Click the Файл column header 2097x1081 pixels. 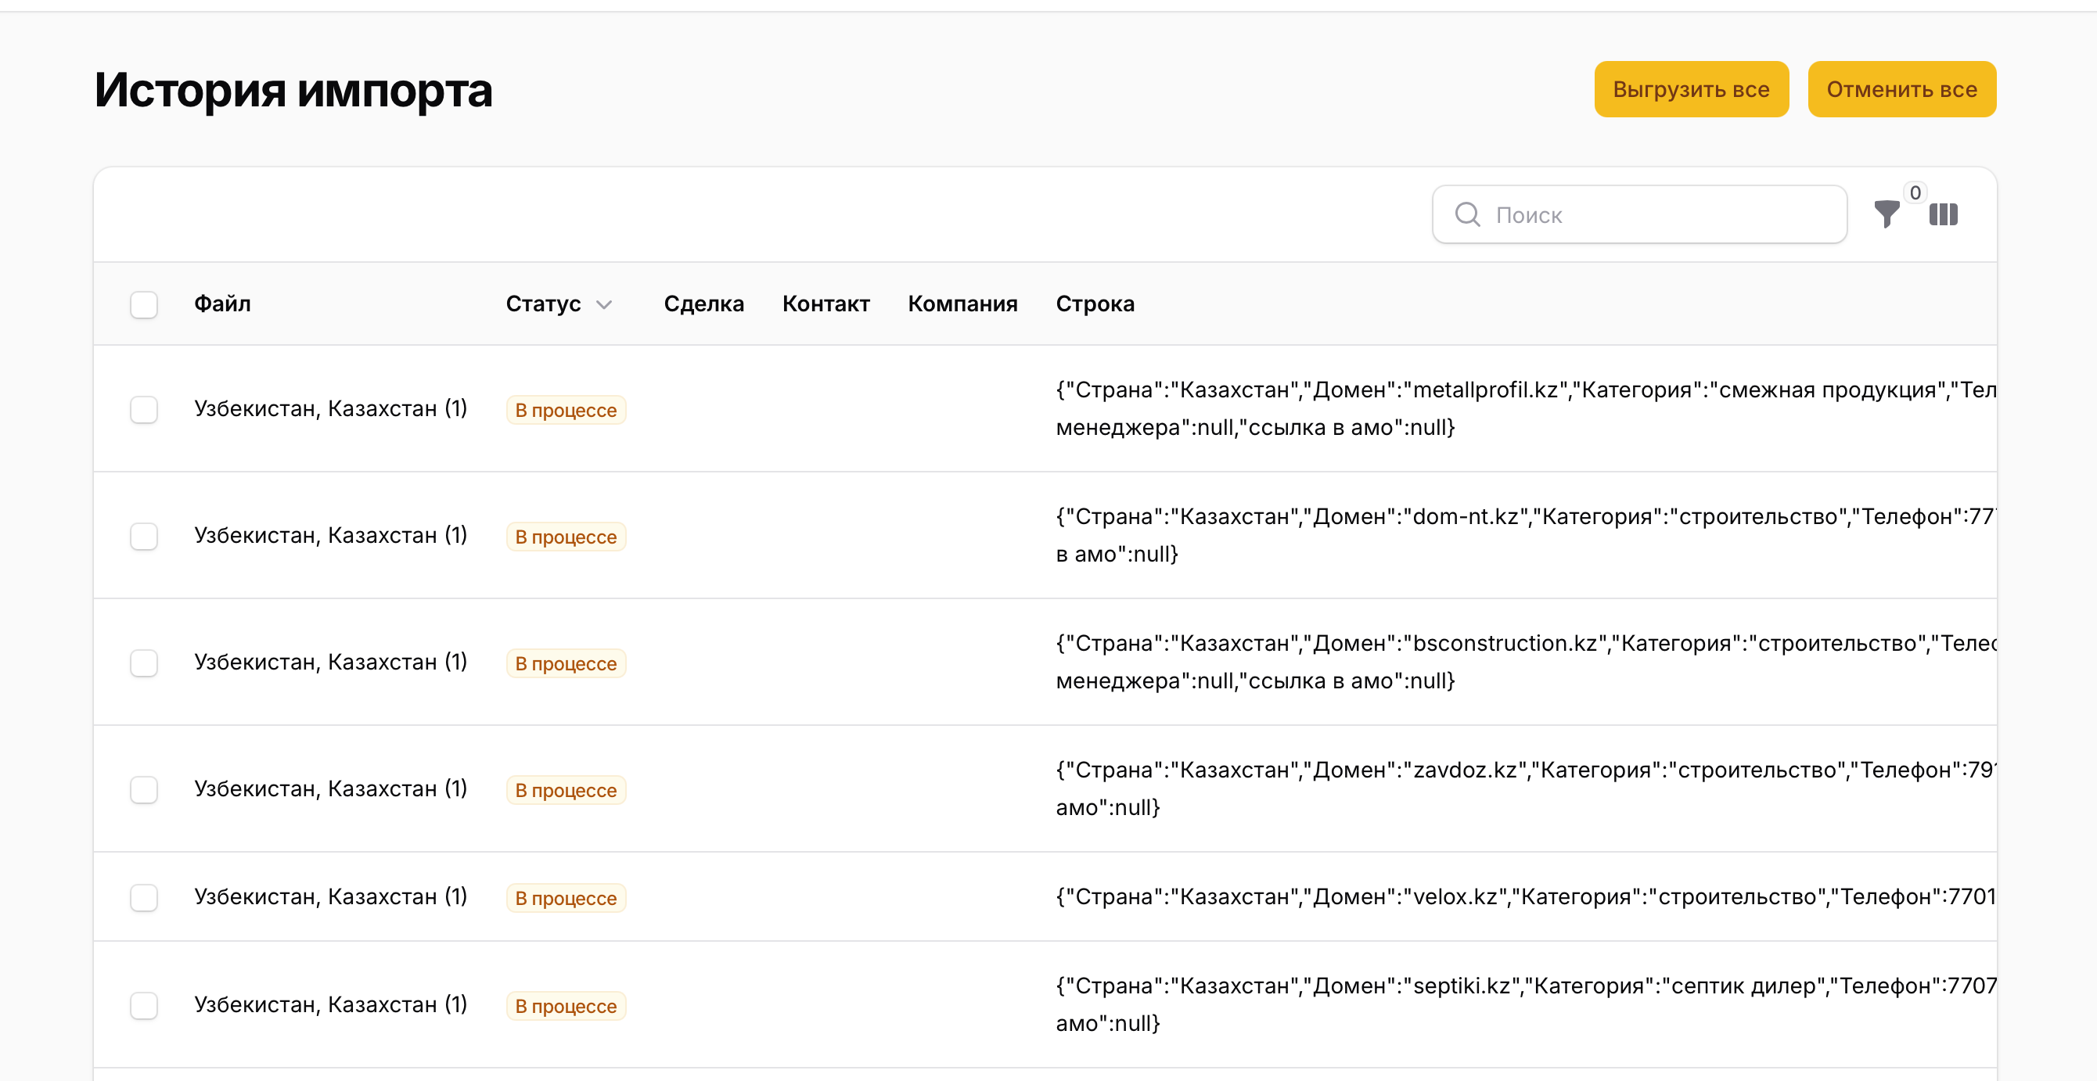[222, 303]
